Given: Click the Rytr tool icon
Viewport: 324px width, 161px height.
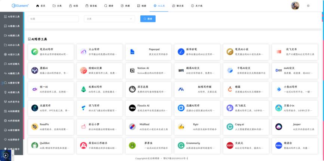Looking at the screenshot, I should [x=181, y=126].
